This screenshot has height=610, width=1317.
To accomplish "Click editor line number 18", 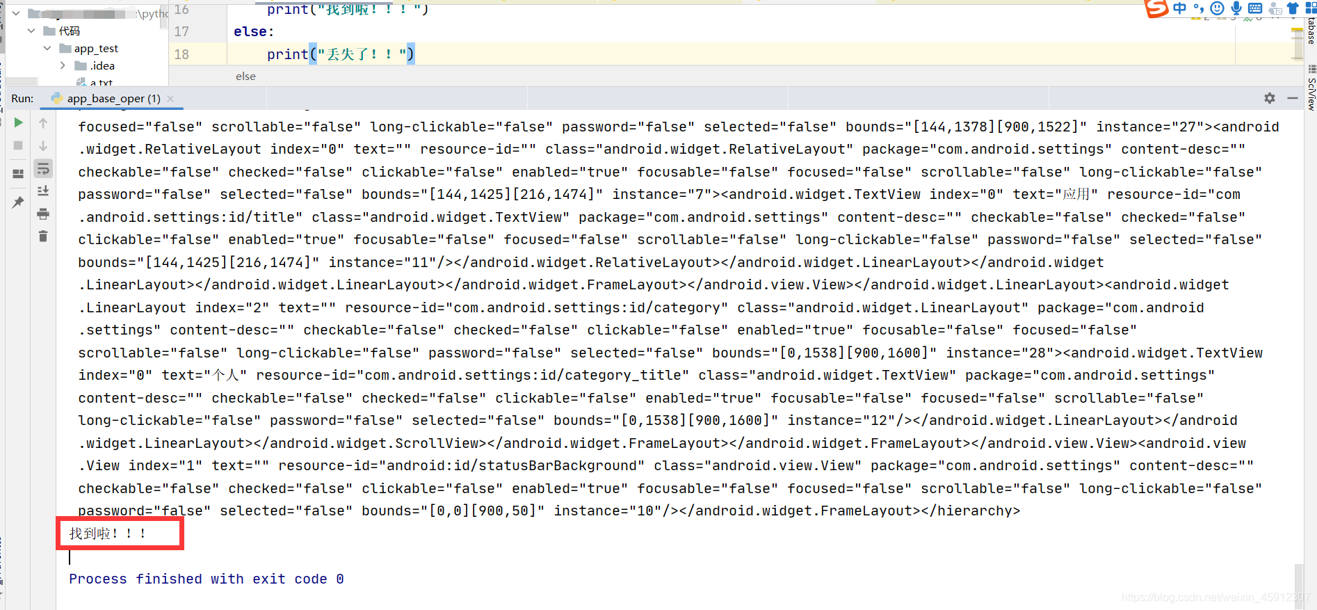I will [181, 54].
